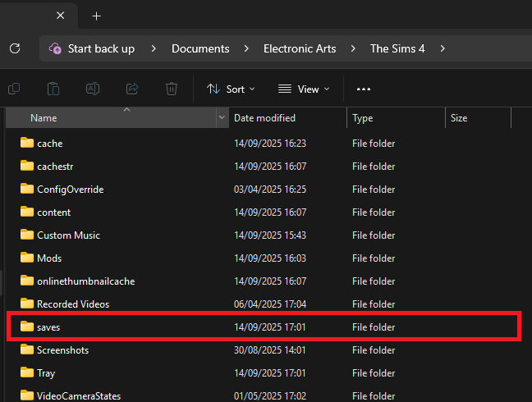Select the onlinethumbnailcache folder icon
Screen dimensions: 532x402
tap(27, 281)
